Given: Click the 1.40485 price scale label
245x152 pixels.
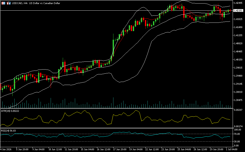Looking at the screenshot, I should click(x=238, y=52).
